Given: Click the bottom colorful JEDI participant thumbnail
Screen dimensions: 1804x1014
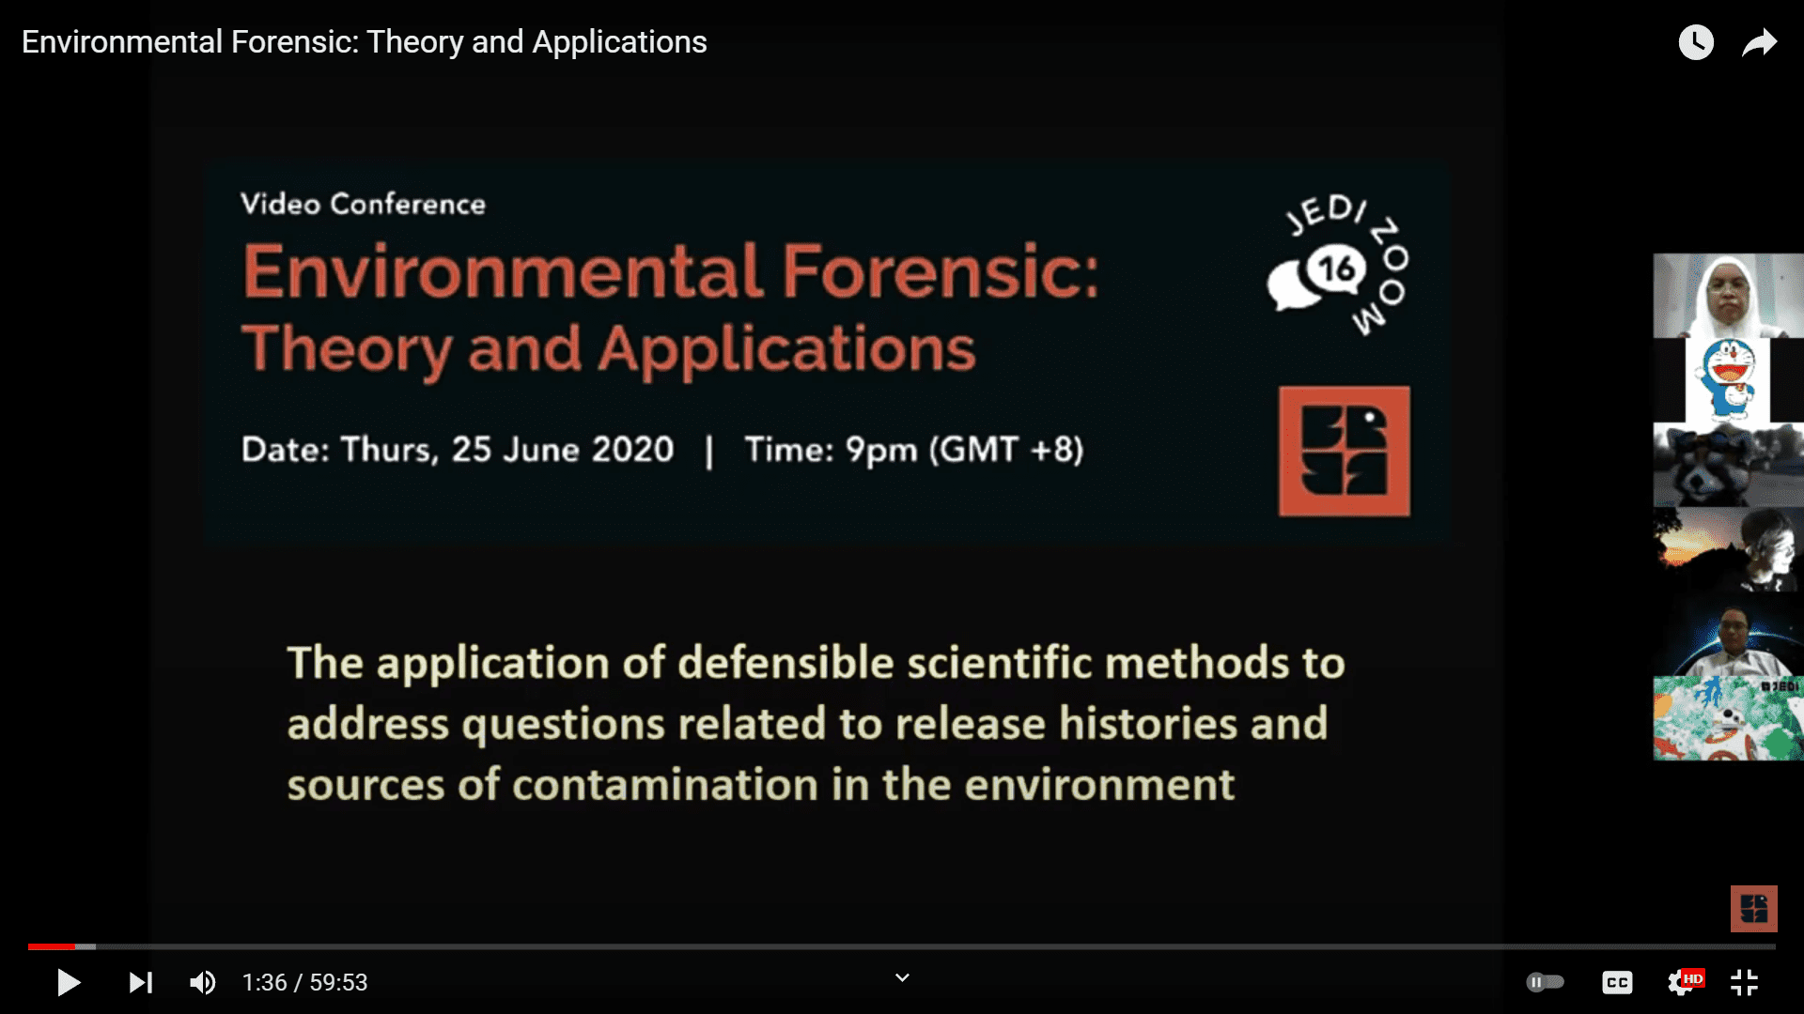Looking at the screenshot, I should coord(1727,718).
